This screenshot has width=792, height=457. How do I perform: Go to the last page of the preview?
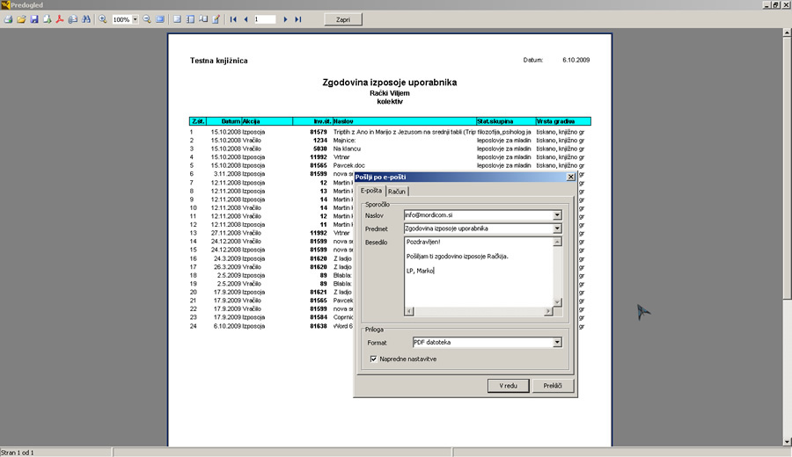pos(298,19)
